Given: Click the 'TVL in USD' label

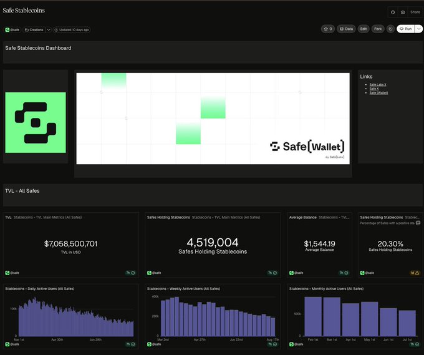Looking at the screenshot, I should (71, 252).
